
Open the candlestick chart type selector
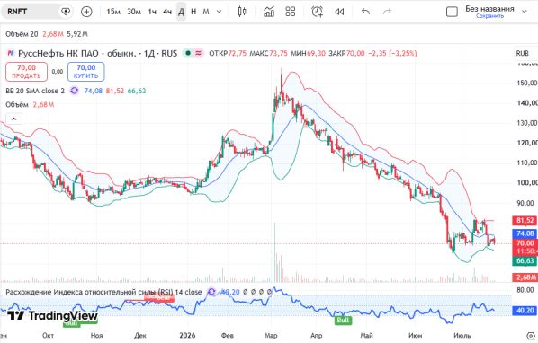point(242,12)
